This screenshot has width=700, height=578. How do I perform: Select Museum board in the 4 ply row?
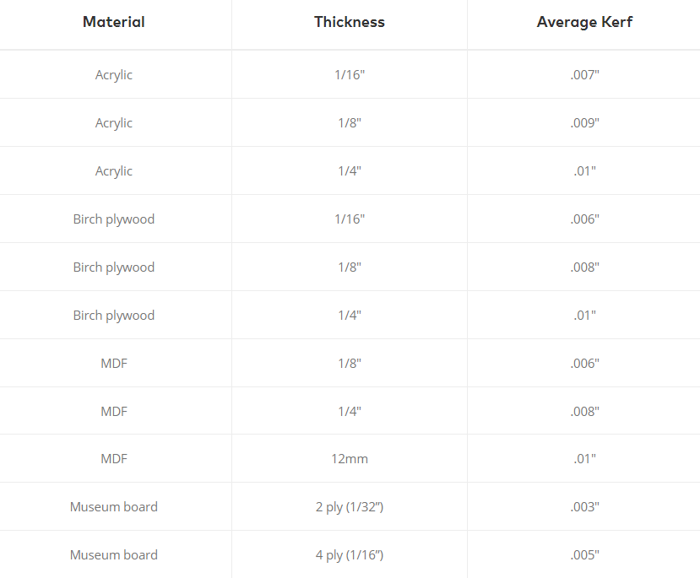click(x=114, y=555)
